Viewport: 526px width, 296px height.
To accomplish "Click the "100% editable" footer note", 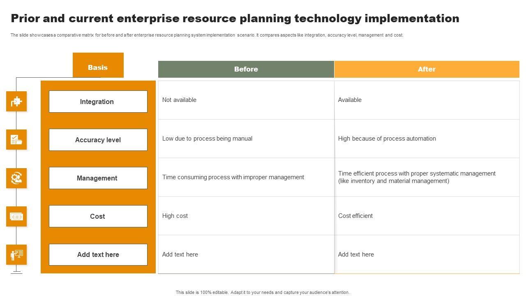I will pos(263,292).
